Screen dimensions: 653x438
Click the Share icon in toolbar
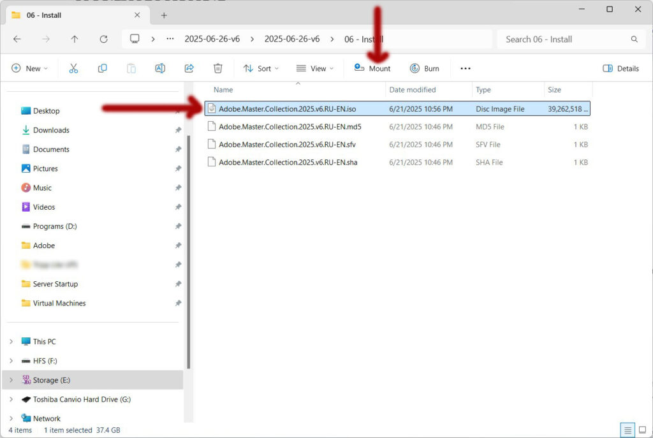(189, 68)
